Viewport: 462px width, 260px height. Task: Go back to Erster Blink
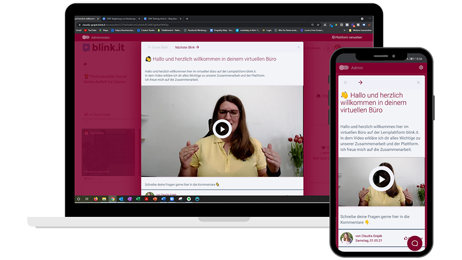click(x=158, y=47)
